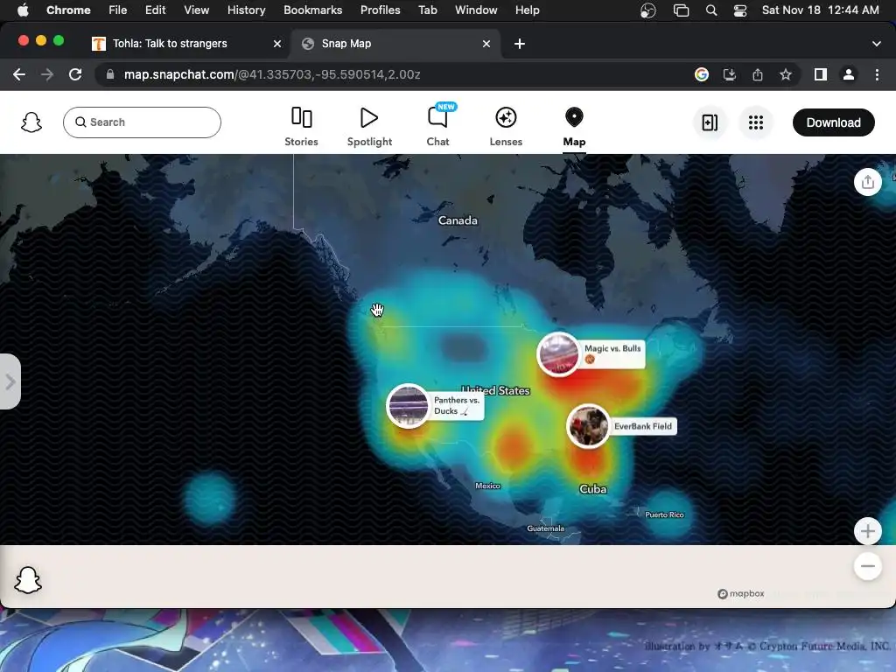
Task: Go forward to the next page
Action: pyautogui.click(x=47, y=74)
